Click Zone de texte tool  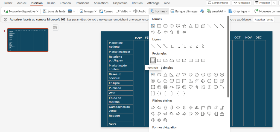click(x=54, y=11)
